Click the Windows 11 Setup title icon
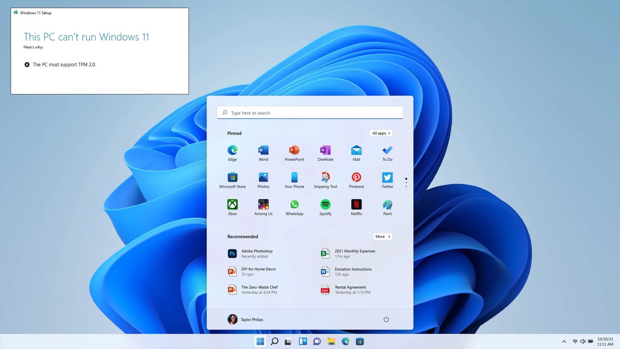620x349 pixels. [x=15, y=13]
